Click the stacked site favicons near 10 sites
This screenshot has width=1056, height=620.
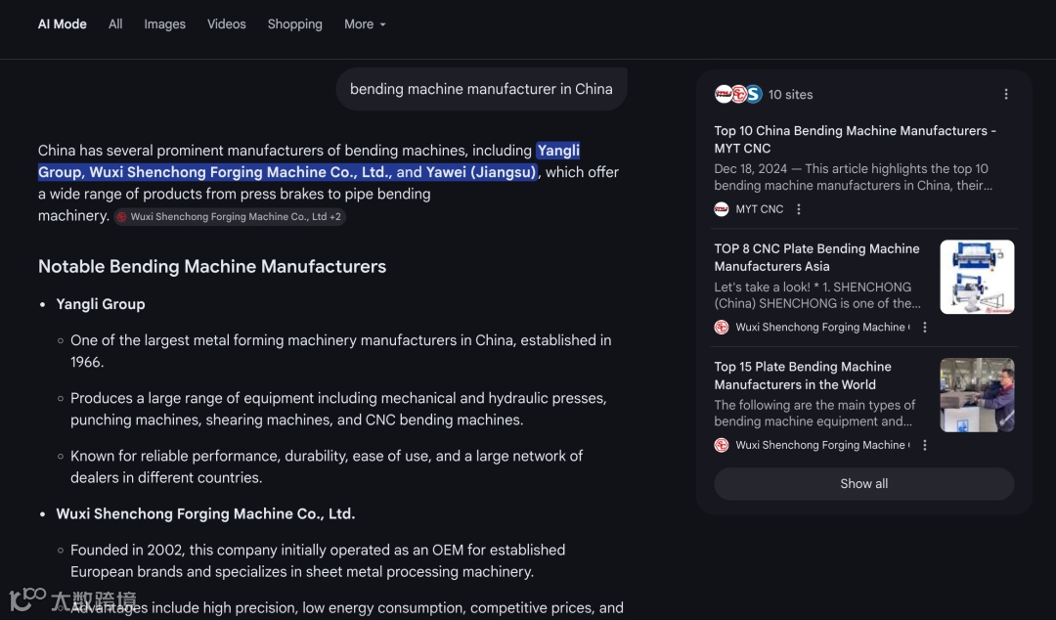(x=738, y=95)
